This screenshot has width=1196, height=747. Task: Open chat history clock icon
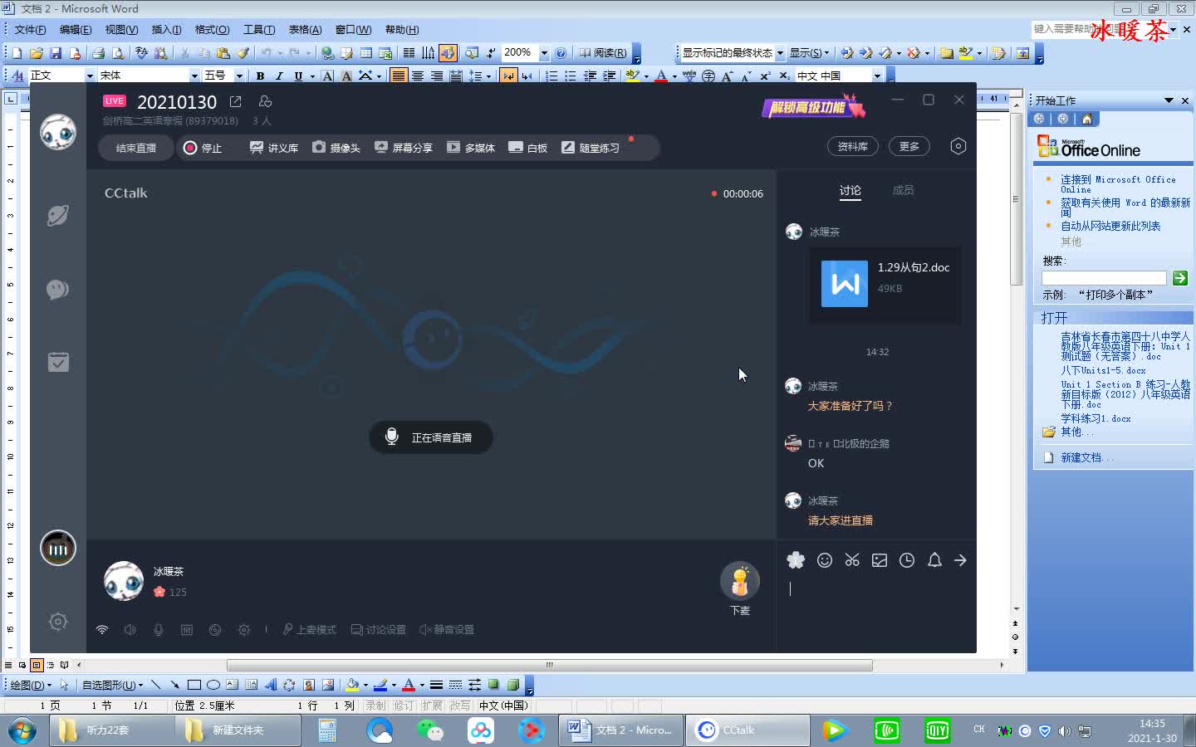pyautogui.click(x=907, y=560)
